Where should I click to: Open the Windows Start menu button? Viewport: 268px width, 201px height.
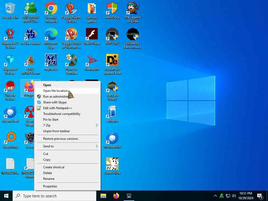point(6,196)
